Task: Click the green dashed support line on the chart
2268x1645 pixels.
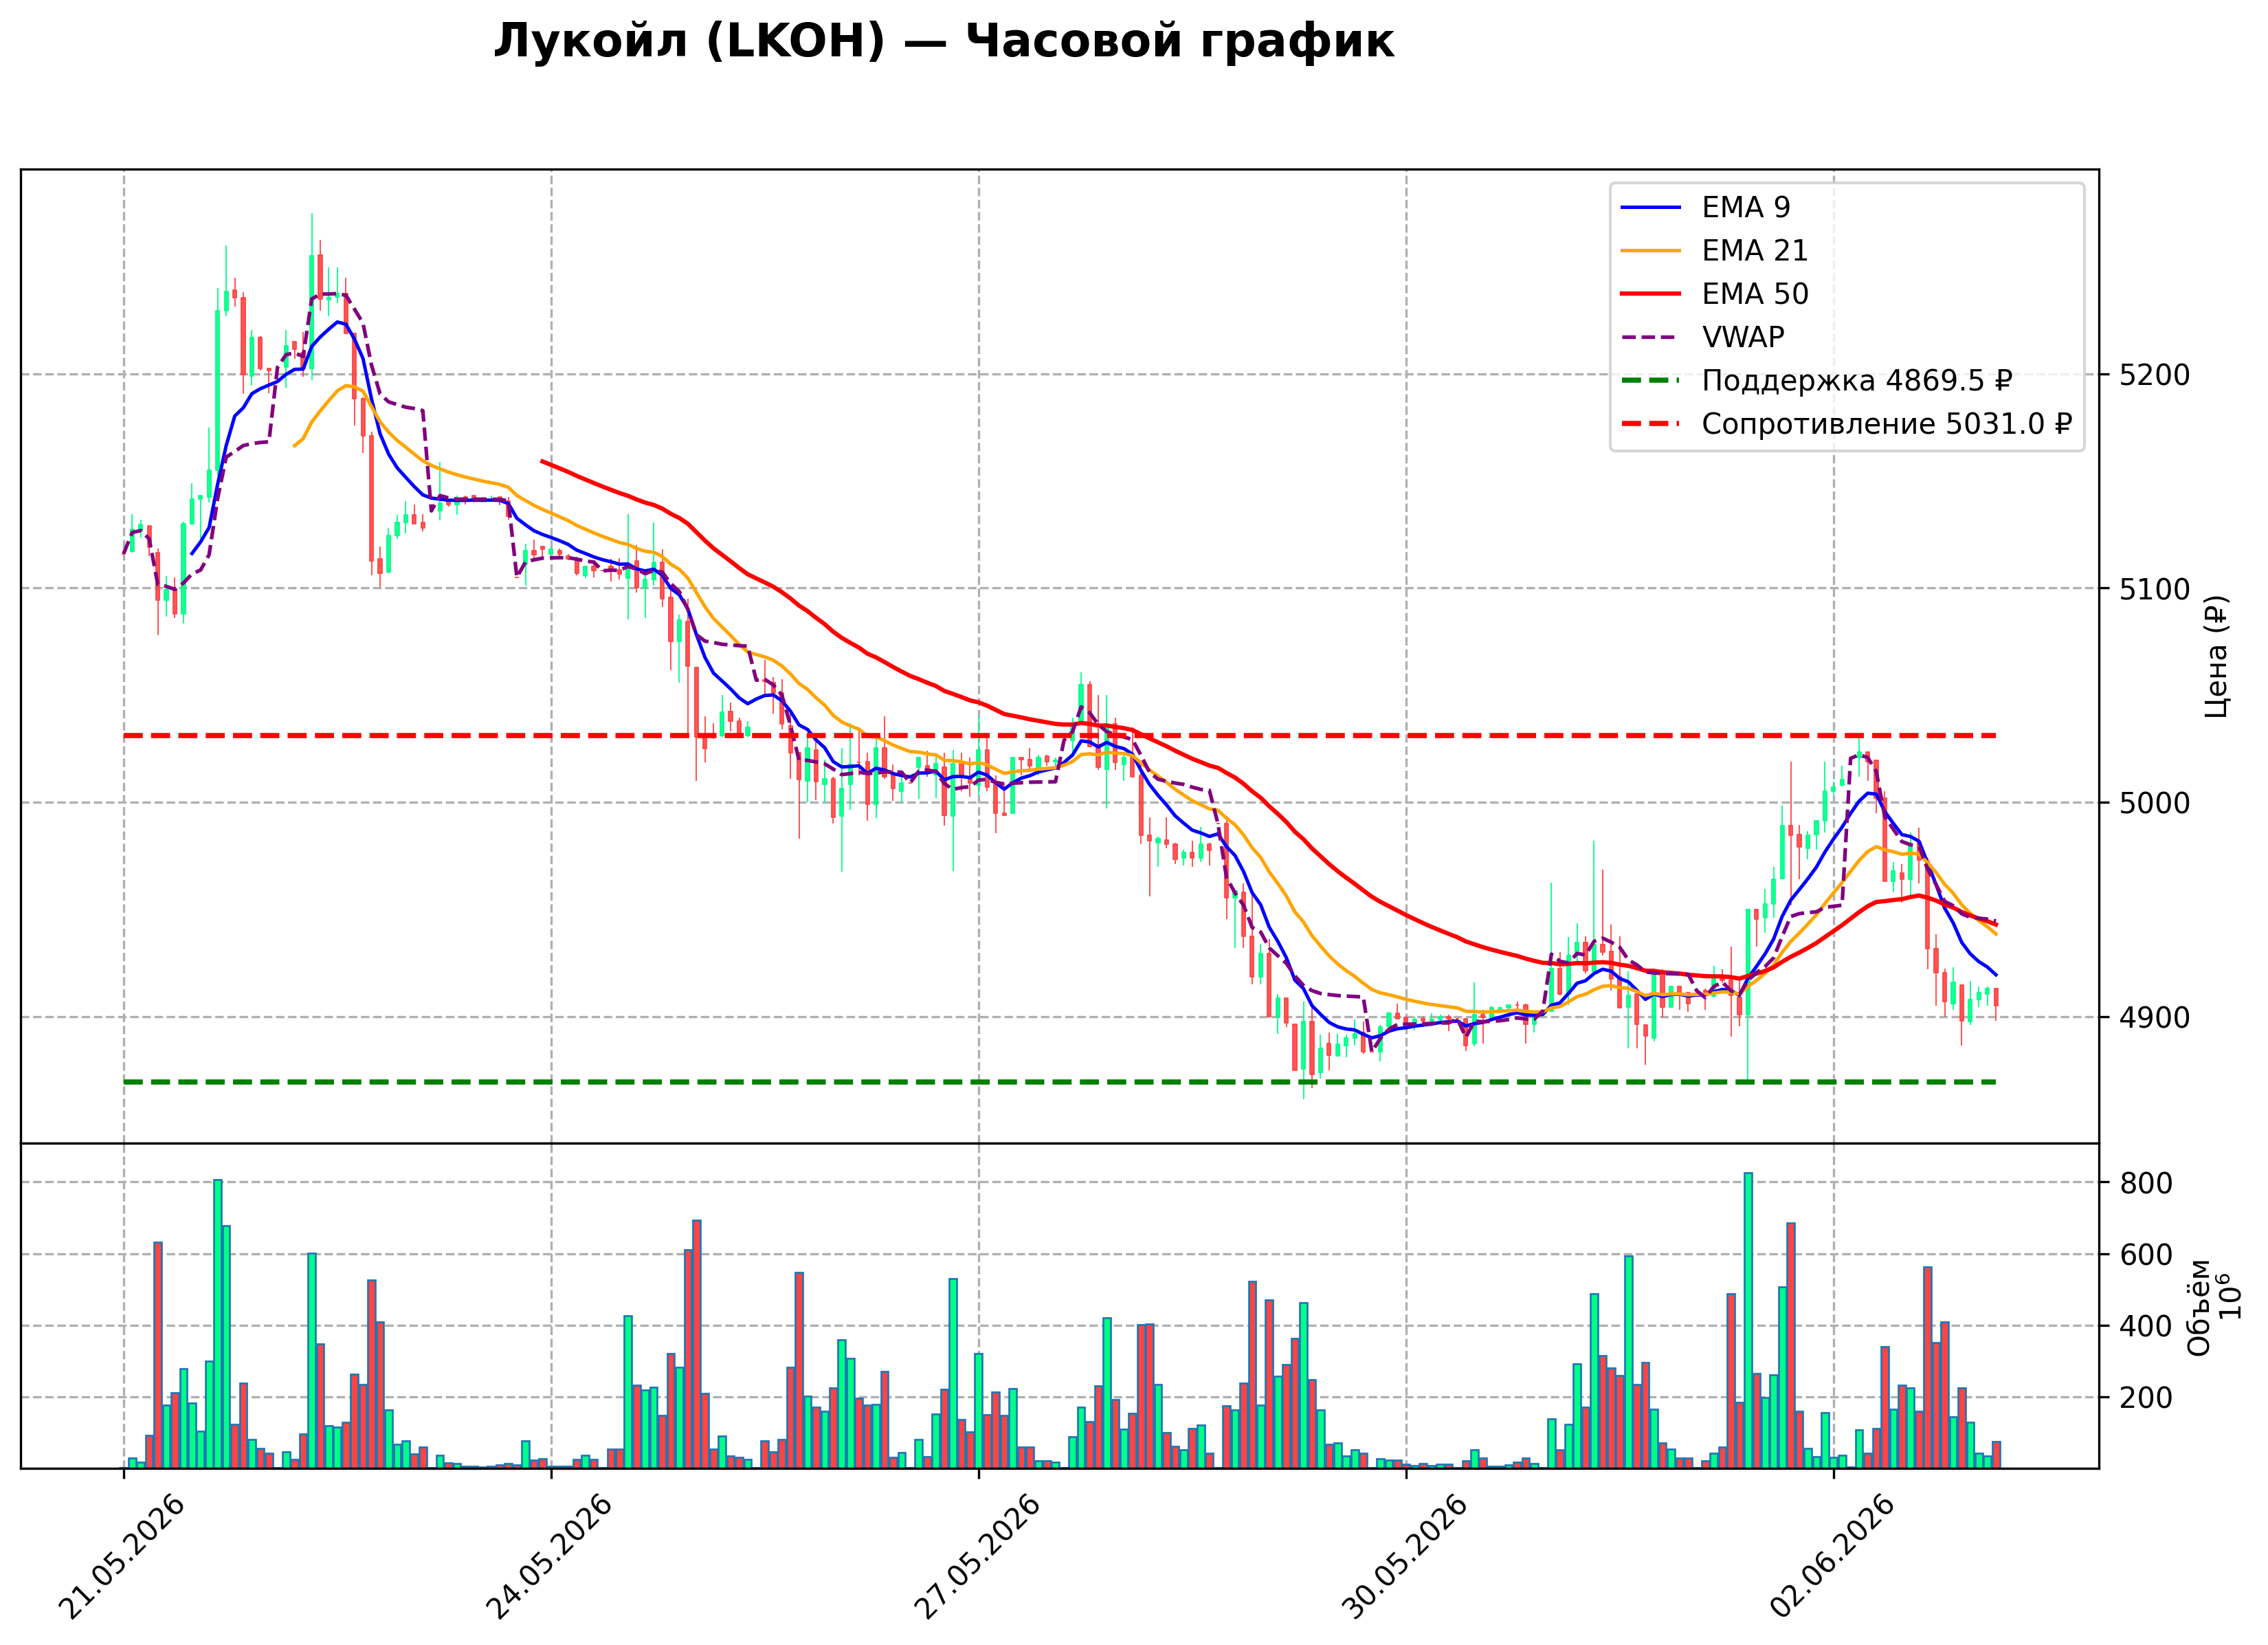Action: (x=1060, y=1082)
